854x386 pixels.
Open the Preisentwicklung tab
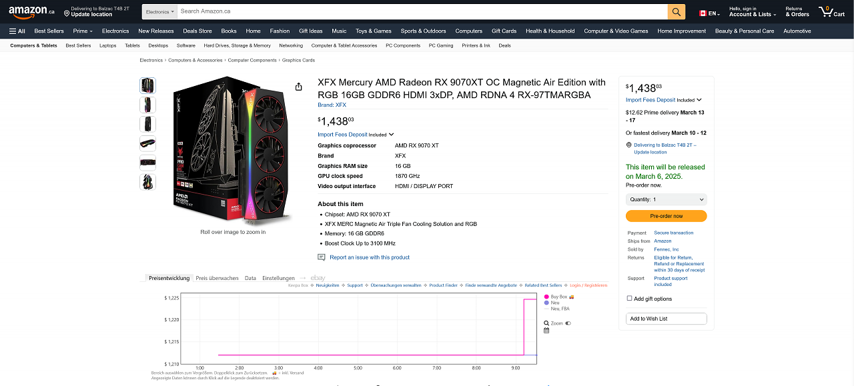coord(169,278)
